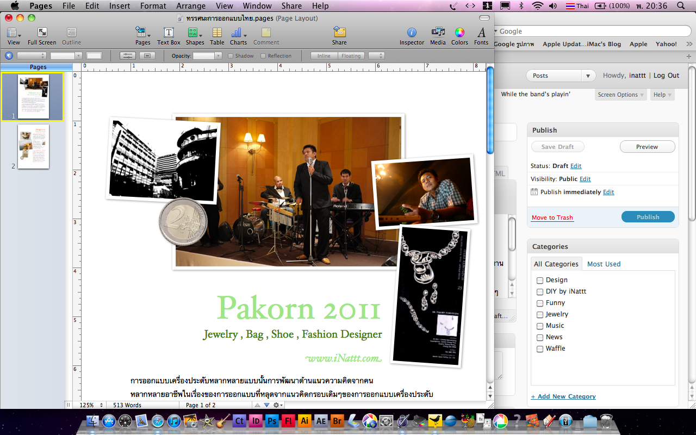Check the Waffle category
Screen dimensions: 696x435
click(x=540, y=349)
